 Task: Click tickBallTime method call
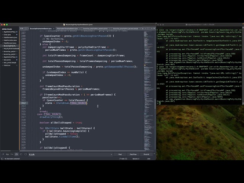coord(67,136)
